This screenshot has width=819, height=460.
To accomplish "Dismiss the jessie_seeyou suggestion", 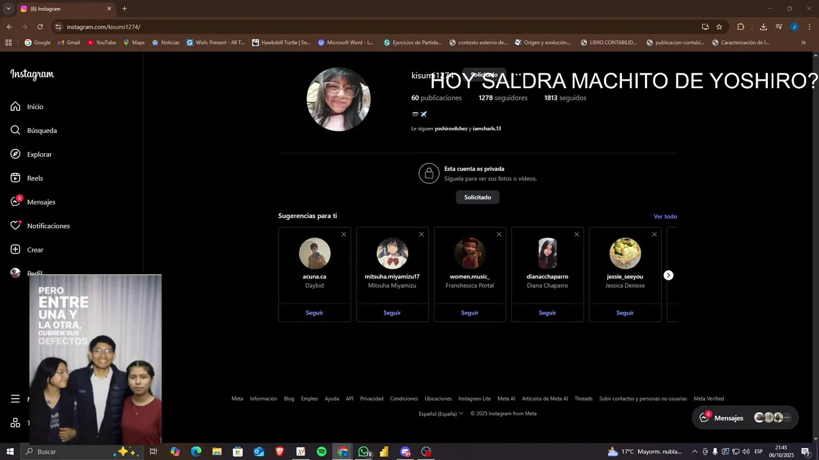I will 654,234.
